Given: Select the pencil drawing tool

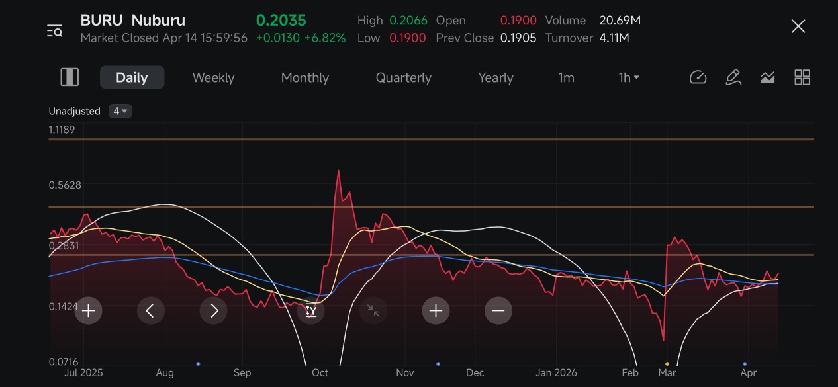Looking at the screenshot, I should point(733,77).
